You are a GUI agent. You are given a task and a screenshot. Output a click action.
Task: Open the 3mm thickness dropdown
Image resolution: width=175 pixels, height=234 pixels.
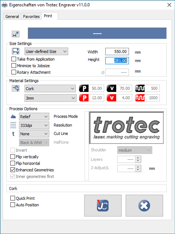[50, 98]
